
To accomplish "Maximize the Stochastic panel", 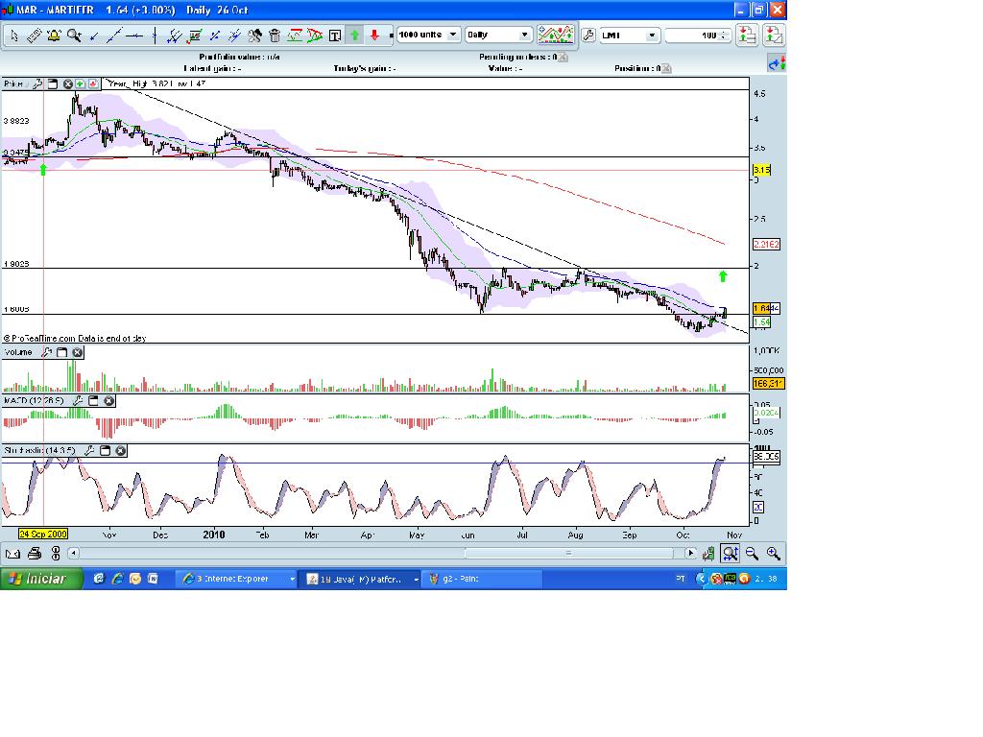I will 106,451.
